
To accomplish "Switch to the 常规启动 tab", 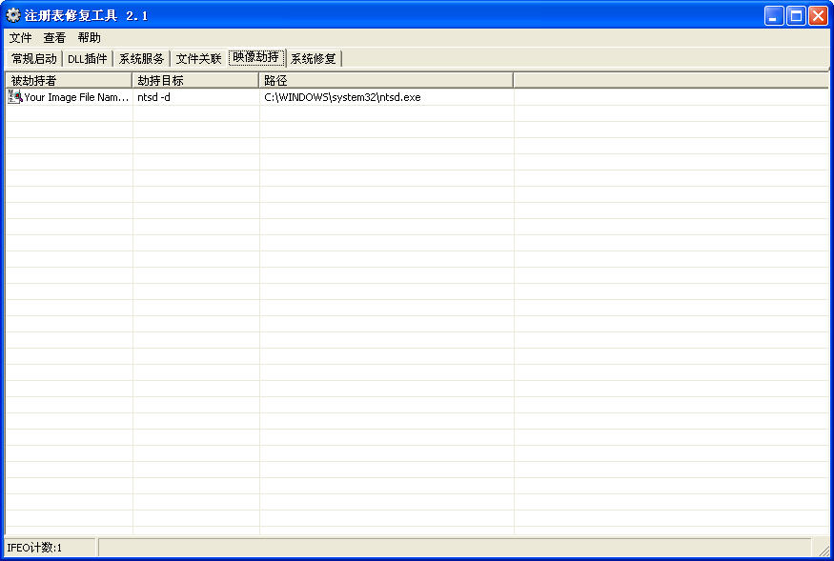I will point(33,59).
